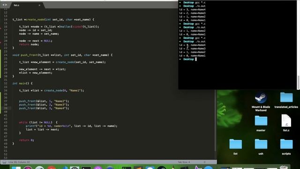Open the Tab Size: 4 menu
The width and height of the screenshot is (300, 169).
(184, 162)
